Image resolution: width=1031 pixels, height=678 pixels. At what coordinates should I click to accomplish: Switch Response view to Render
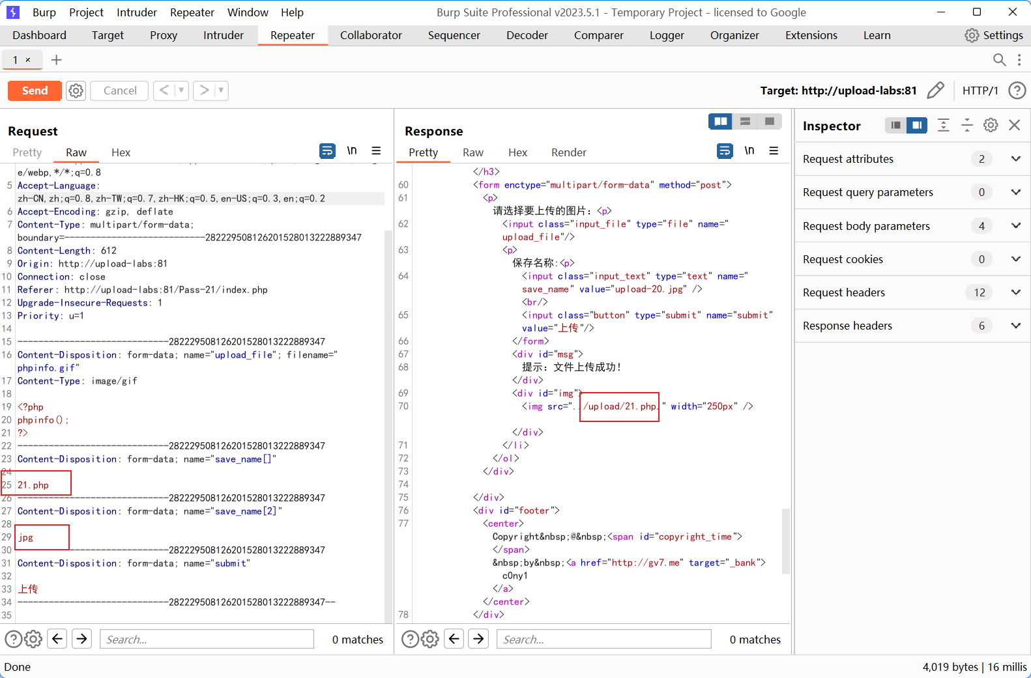(x=569, y=152)
